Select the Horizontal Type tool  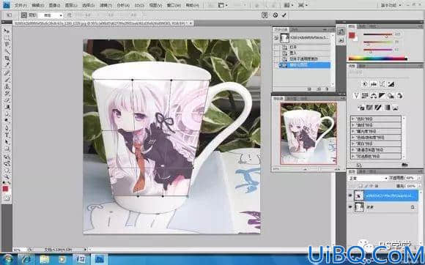[x=7, y=135]
